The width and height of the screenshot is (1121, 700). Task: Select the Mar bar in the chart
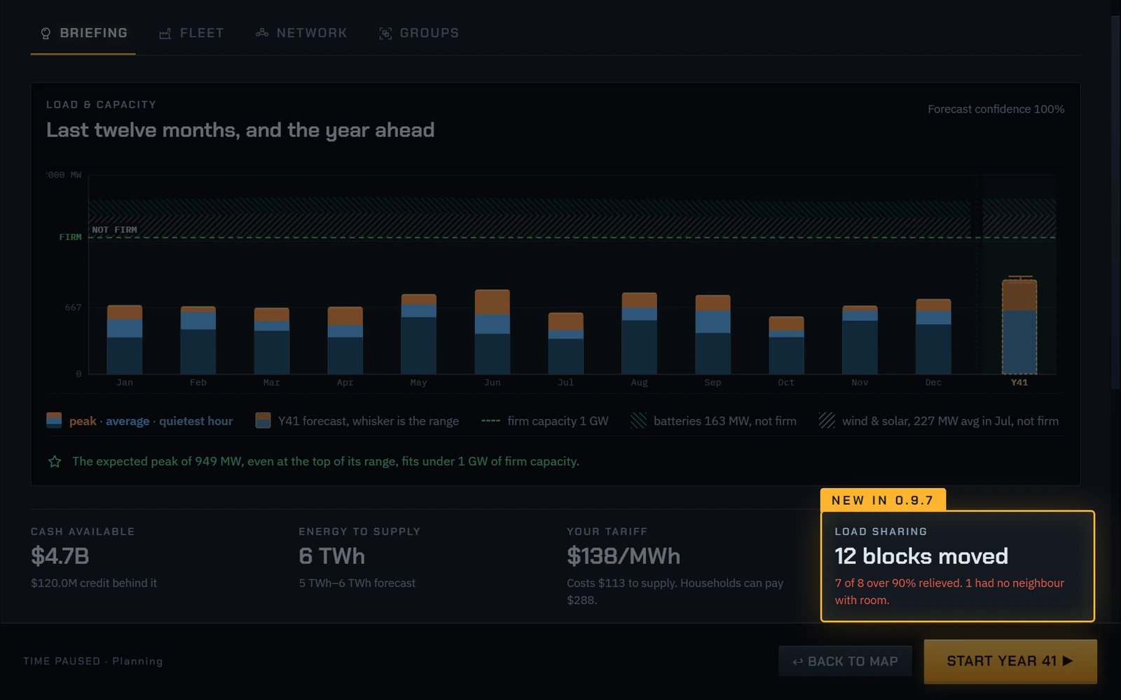272,341
